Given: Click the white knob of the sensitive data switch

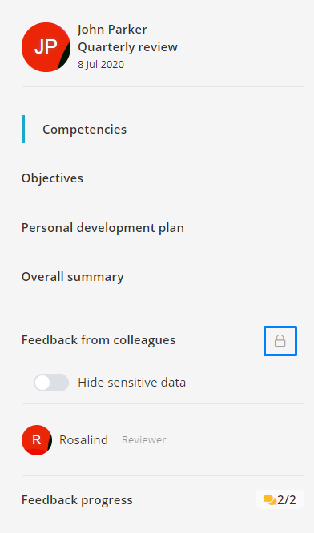Looking at the screenshot, I should [42, 383].
